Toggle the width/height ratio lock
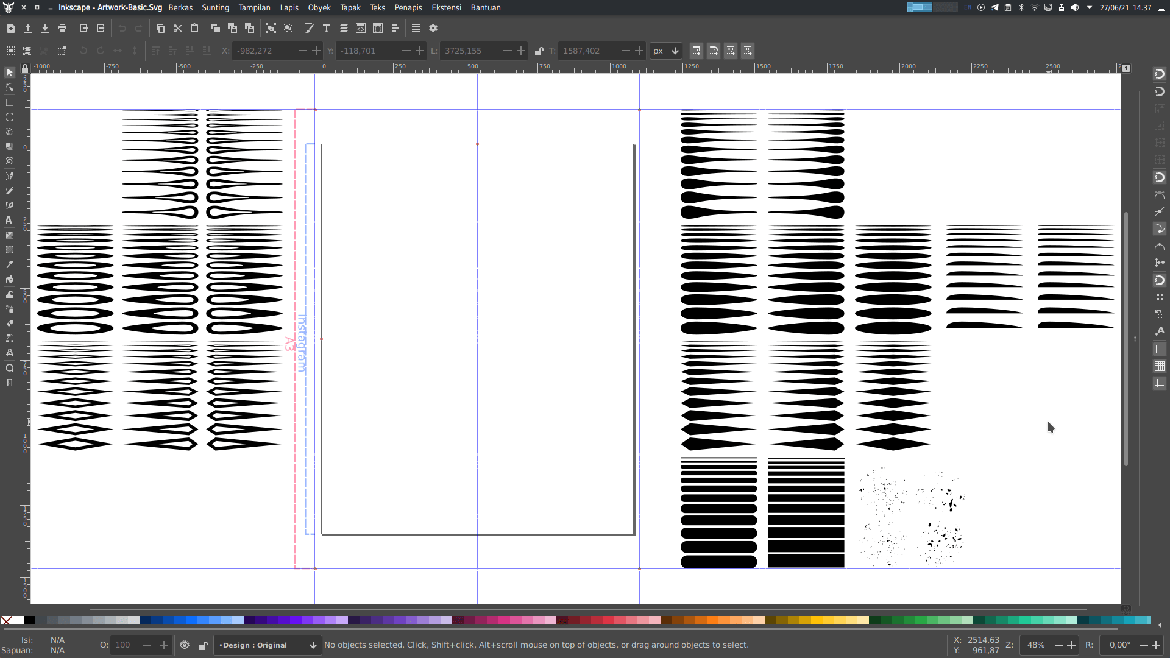This screenshot has width=1170, height=658. [539, 51]
